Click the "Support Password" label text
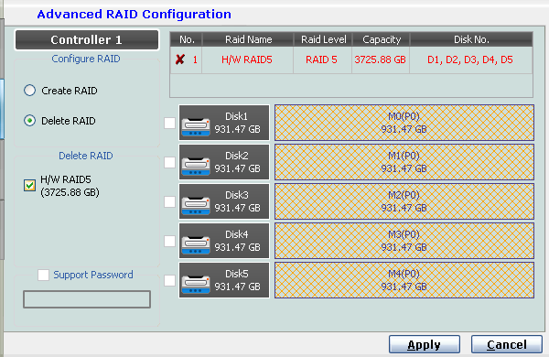549x357 pixels. 93,275
